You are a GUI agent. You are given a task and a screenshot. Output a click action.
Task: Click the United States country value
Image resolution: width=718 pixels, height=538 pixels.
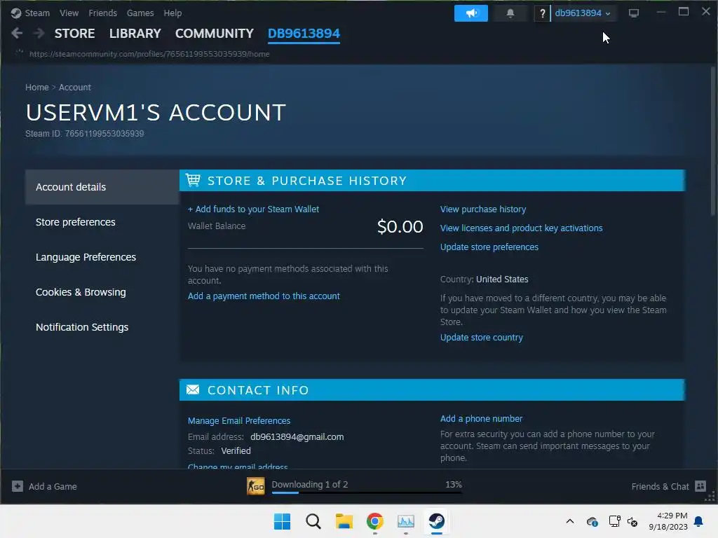tap(502, 279)
